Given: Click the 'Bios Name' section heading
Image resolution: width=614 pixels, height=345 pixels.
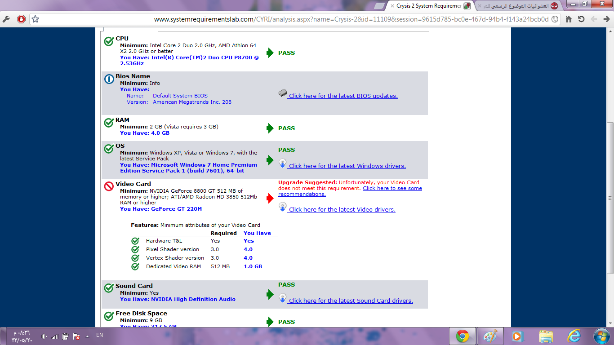Looking at the screenshot, I should coord(133,76).
